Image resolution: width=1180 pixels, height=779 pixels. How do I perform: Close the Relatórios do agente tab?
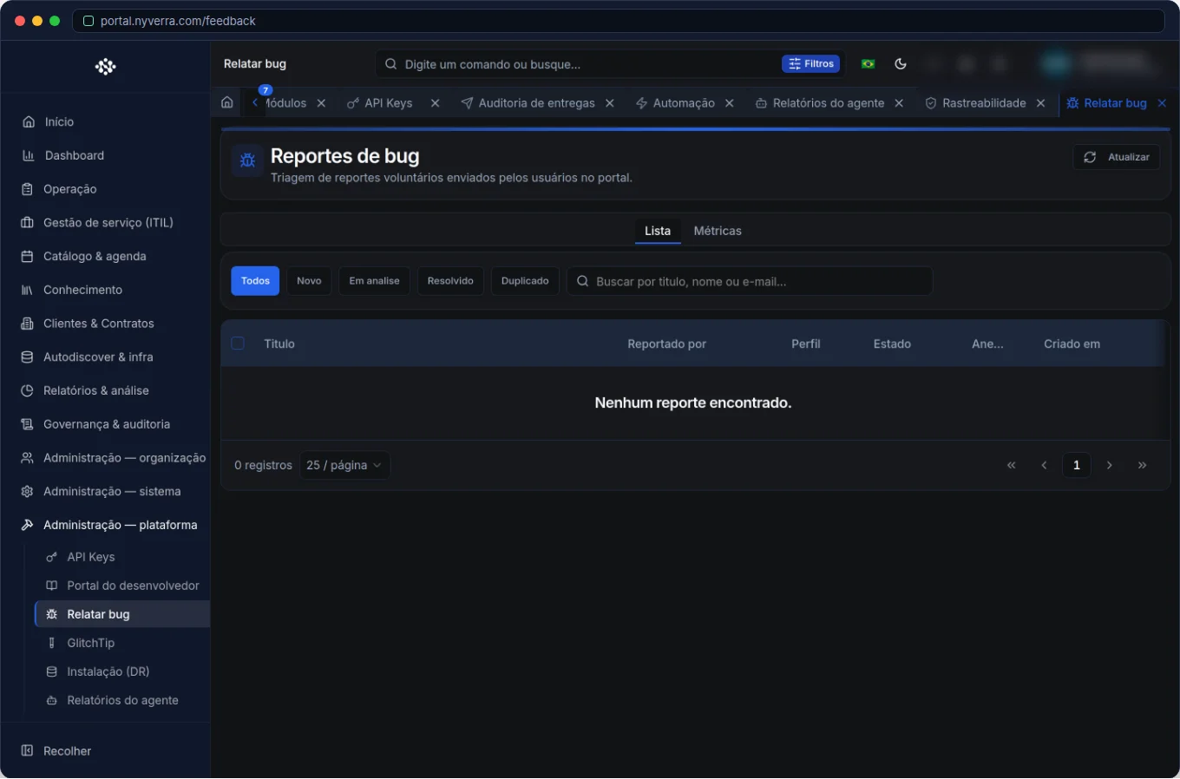pos(899,103)
